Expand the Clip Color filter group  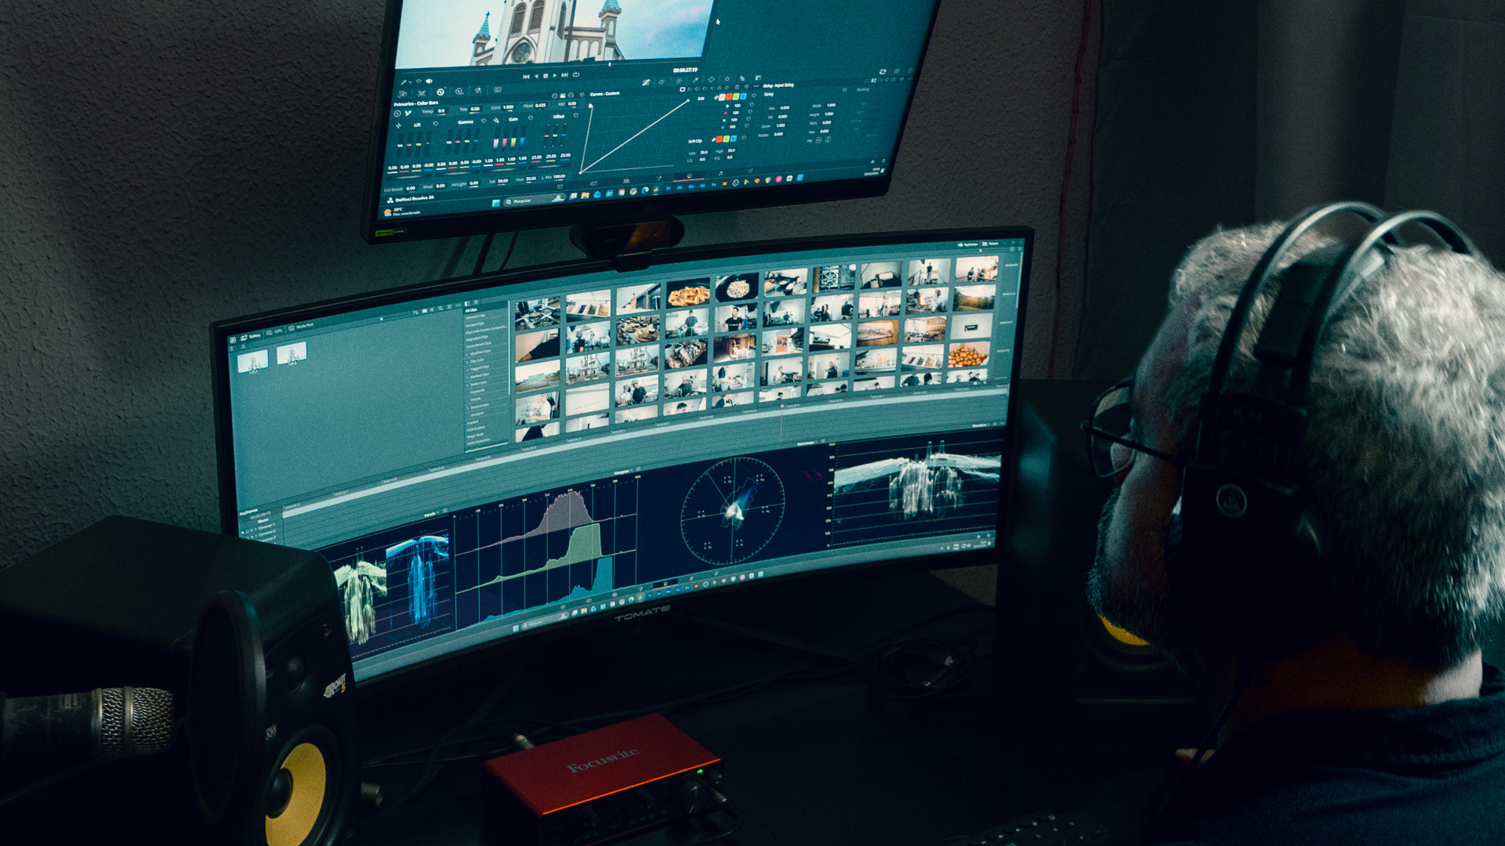point(467,362)
